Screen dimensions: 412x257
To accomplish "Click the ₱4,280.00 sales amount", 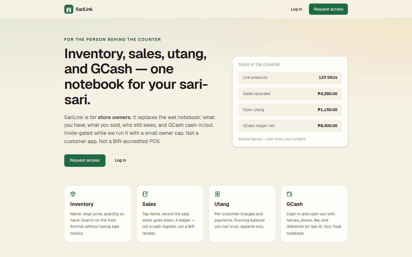I will (x=328, y=94).
